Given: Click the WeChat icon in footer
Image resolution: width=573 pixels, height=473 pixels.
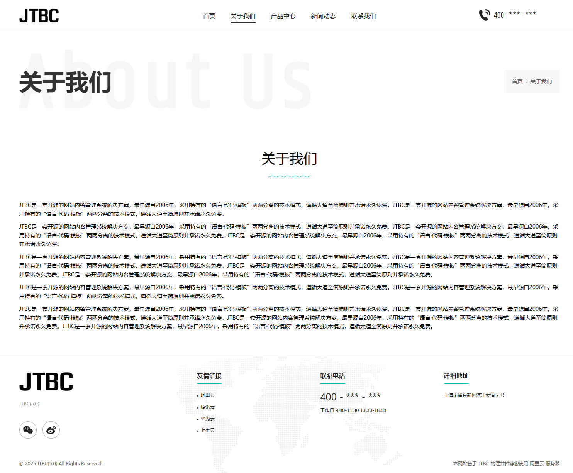Looking at the screenshot, I should [28, 430].
